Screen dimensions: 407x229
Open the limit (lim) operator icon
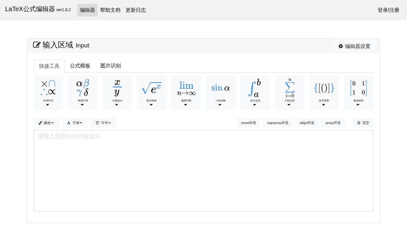[x=186, y=93]
